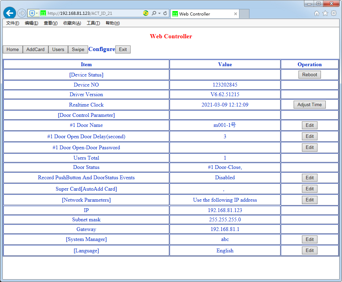Click the compatibility view icon in address bar
Image resolution: width=342 pixels, height=282 pixels.
pos(146,13)
